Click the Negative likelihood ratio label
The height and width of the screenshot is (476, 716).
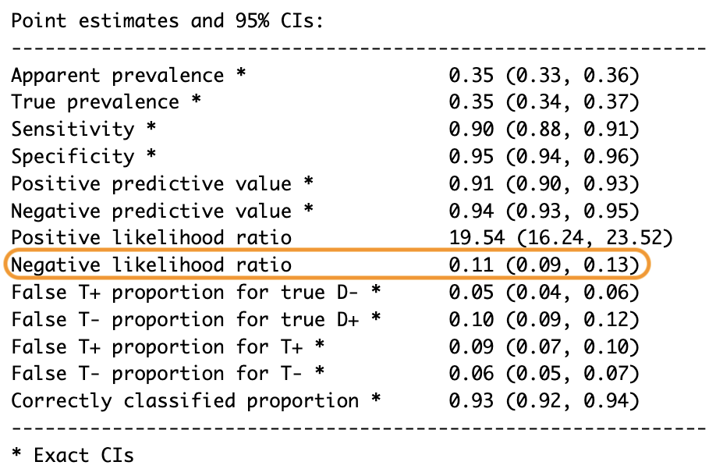pyautogui.click(x=151, y=265)
